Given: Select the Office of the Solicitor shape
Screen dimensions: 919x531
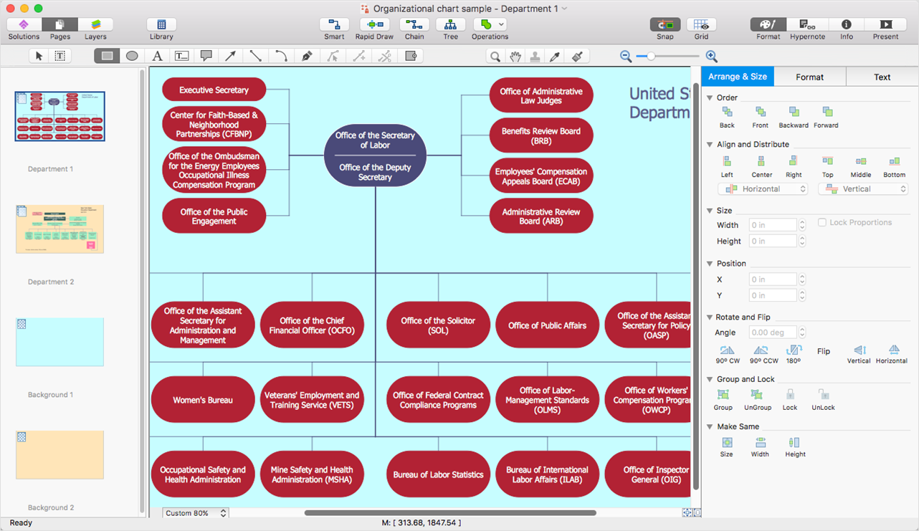Looking at the screenshot, I should [x=438, y=325].
